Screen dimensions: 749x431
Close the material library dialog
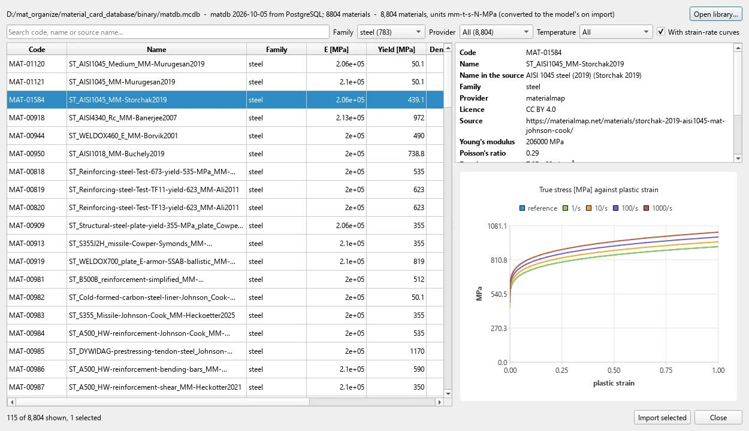pos(718,418)
